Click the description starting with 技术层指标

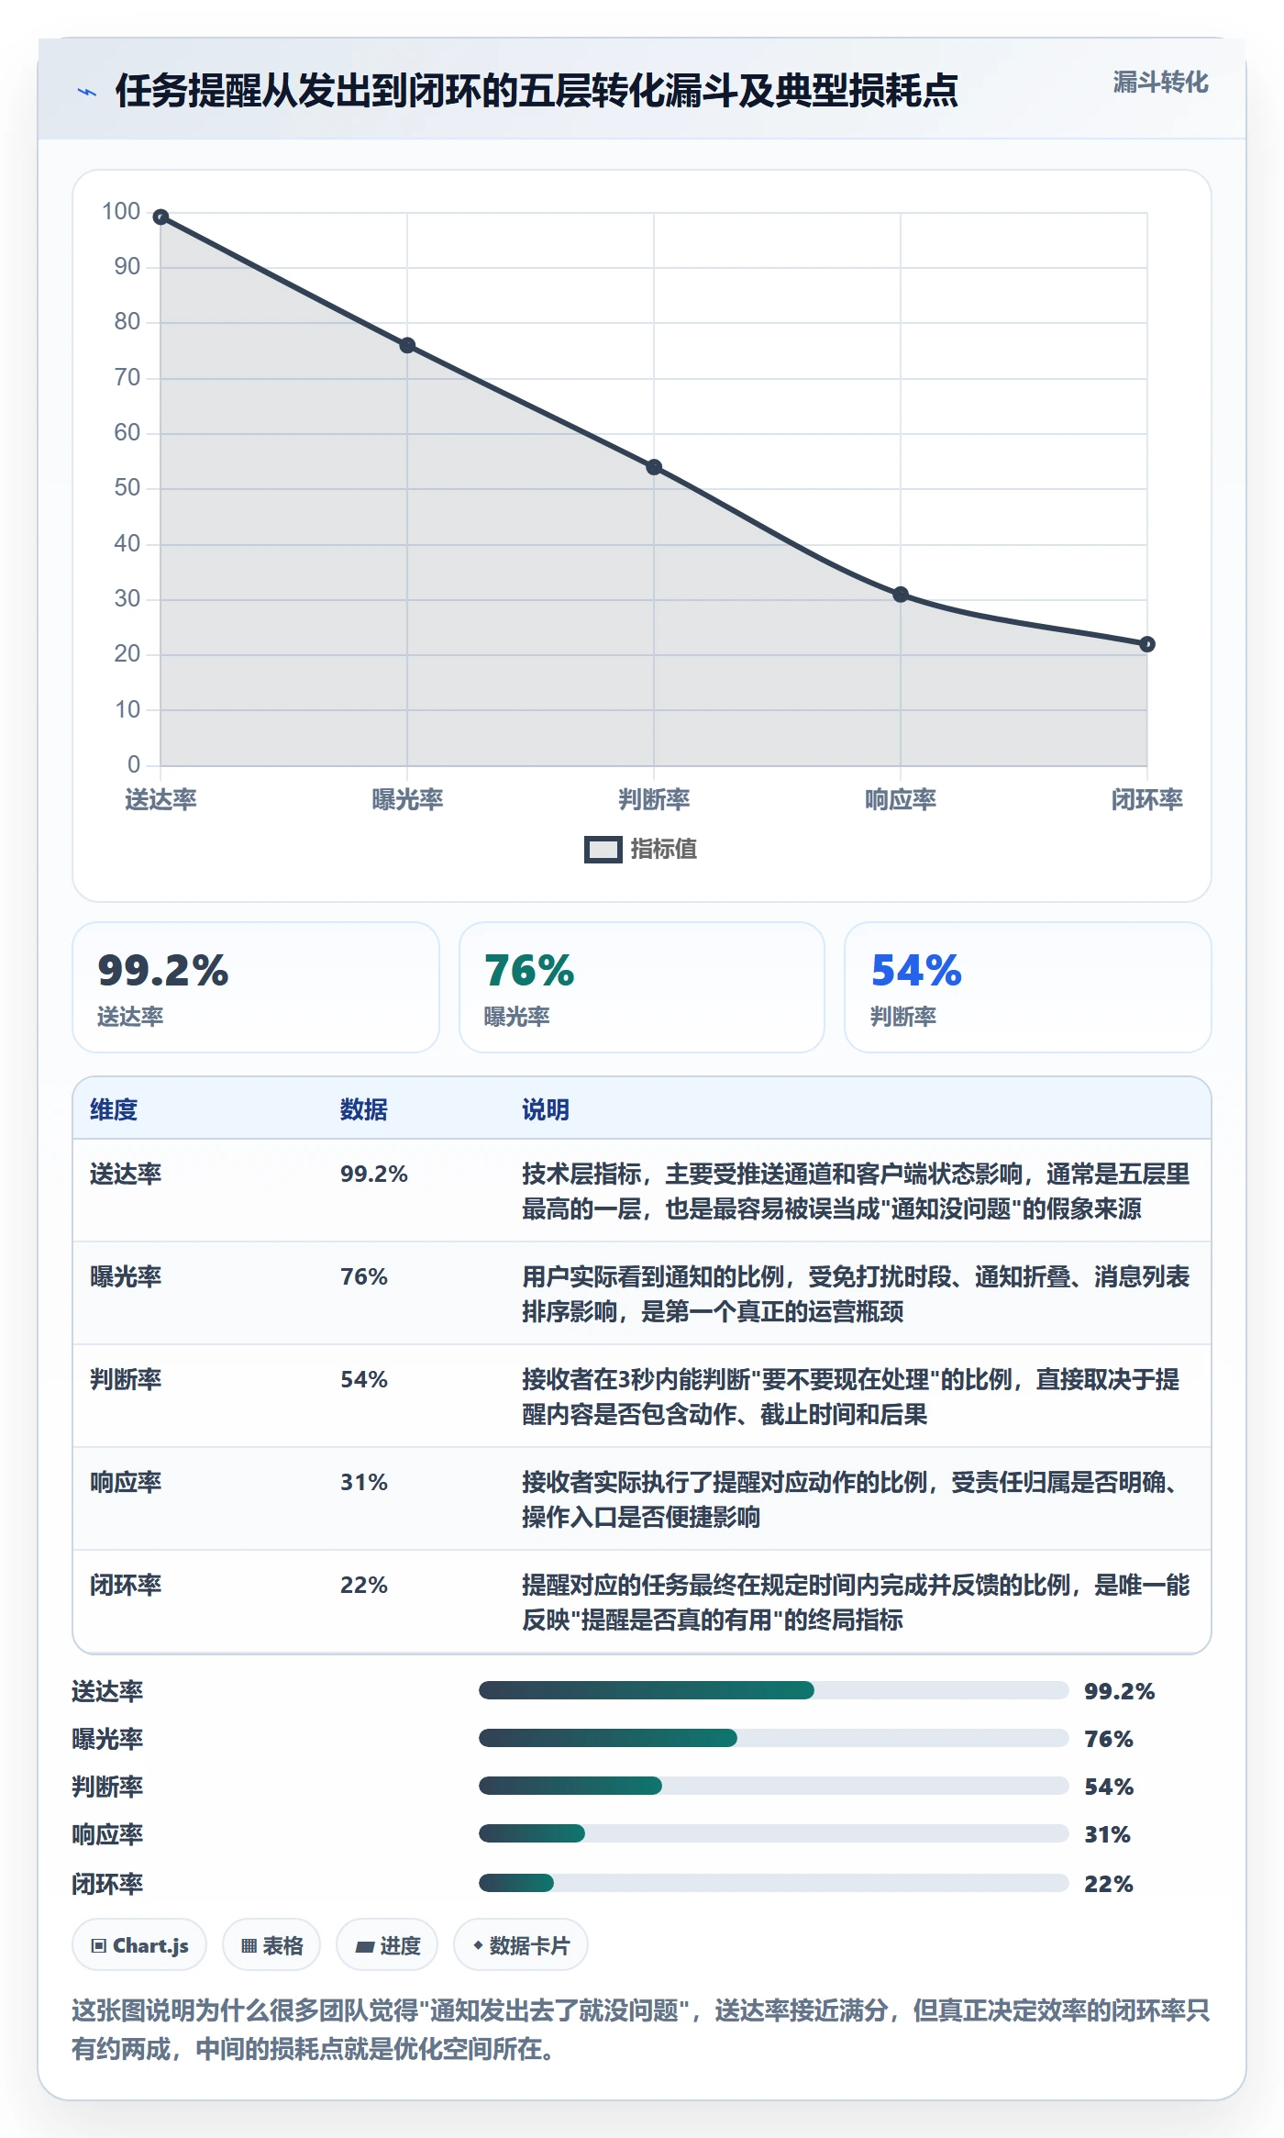[856, 1191]
